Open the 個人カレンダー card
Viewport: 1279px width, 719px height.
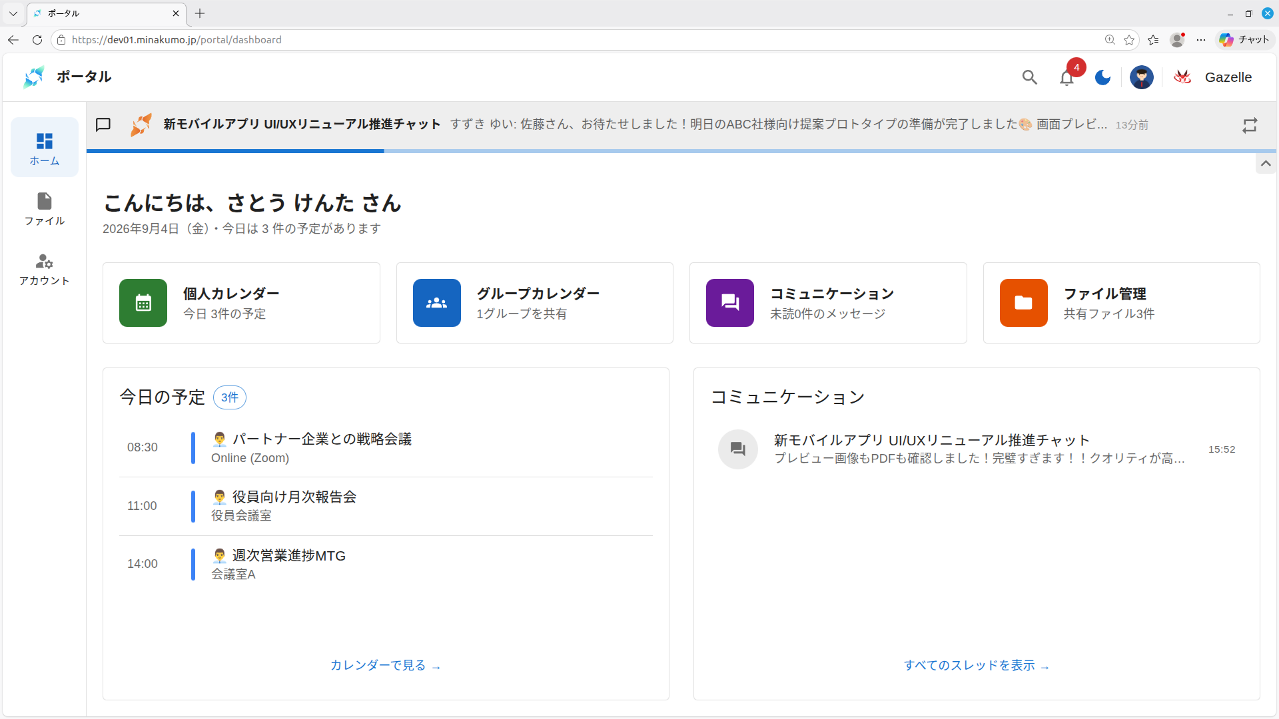(241, 303)
